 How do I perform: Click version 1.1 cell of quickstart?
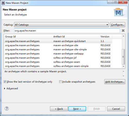coord(102,41)
